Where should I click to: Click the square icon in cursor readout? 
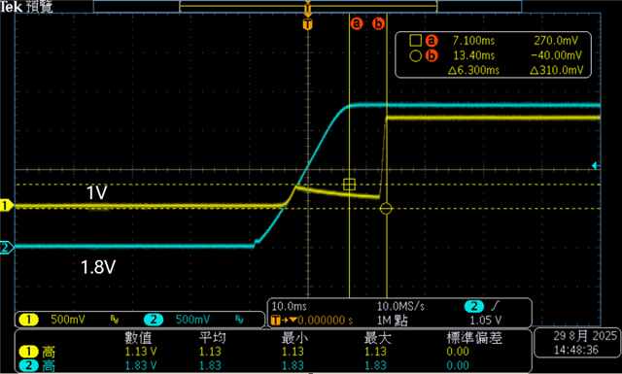coord(415,40)
